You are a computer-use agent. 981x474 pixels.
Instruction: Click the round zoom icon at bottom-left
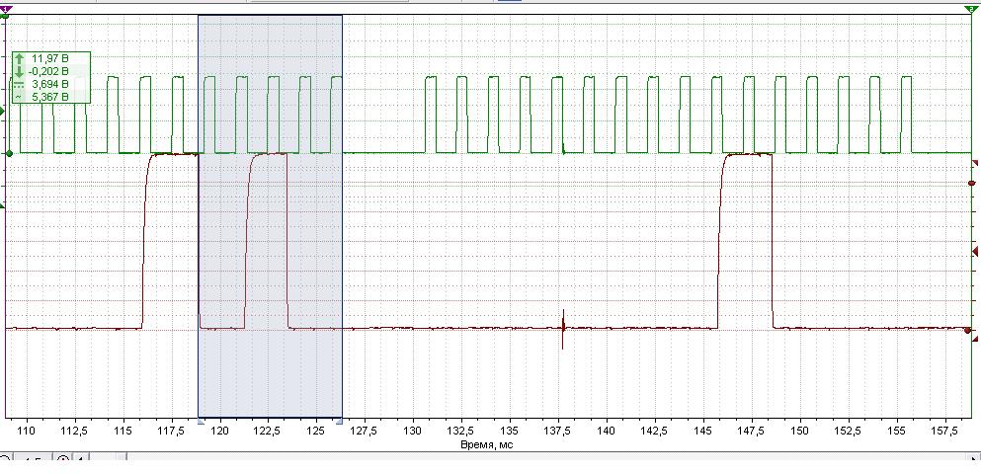[x=63, y=460]
